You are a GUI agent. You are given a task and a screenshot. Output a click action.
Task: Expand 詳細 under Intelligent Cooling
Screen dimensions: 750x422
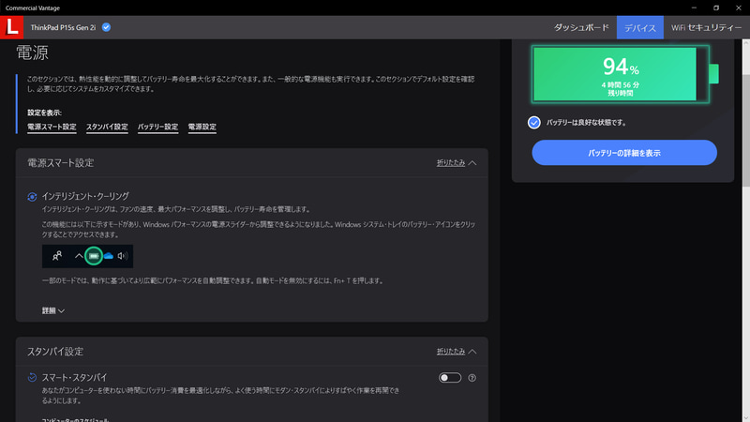pos(53,311)
